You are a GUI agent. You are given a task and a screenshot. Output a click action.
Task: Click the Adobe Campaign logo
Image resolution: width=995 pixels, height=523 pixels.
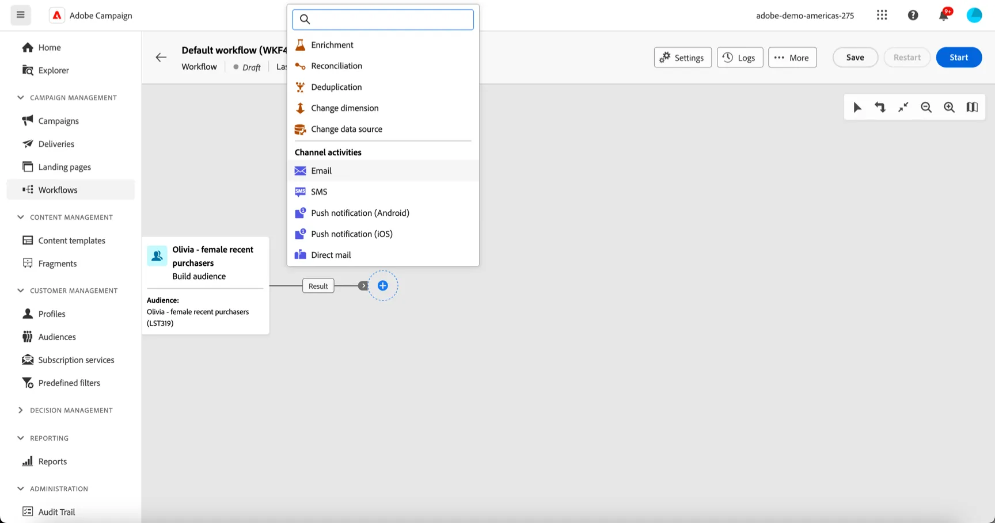(x=57, y=15)
